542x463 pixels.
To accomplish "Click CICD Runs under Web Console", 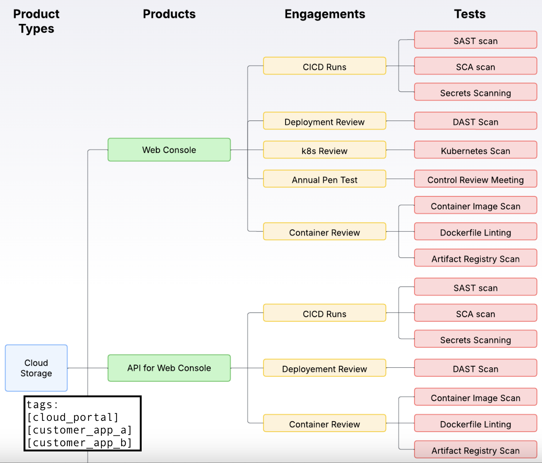I will [324, 66].
